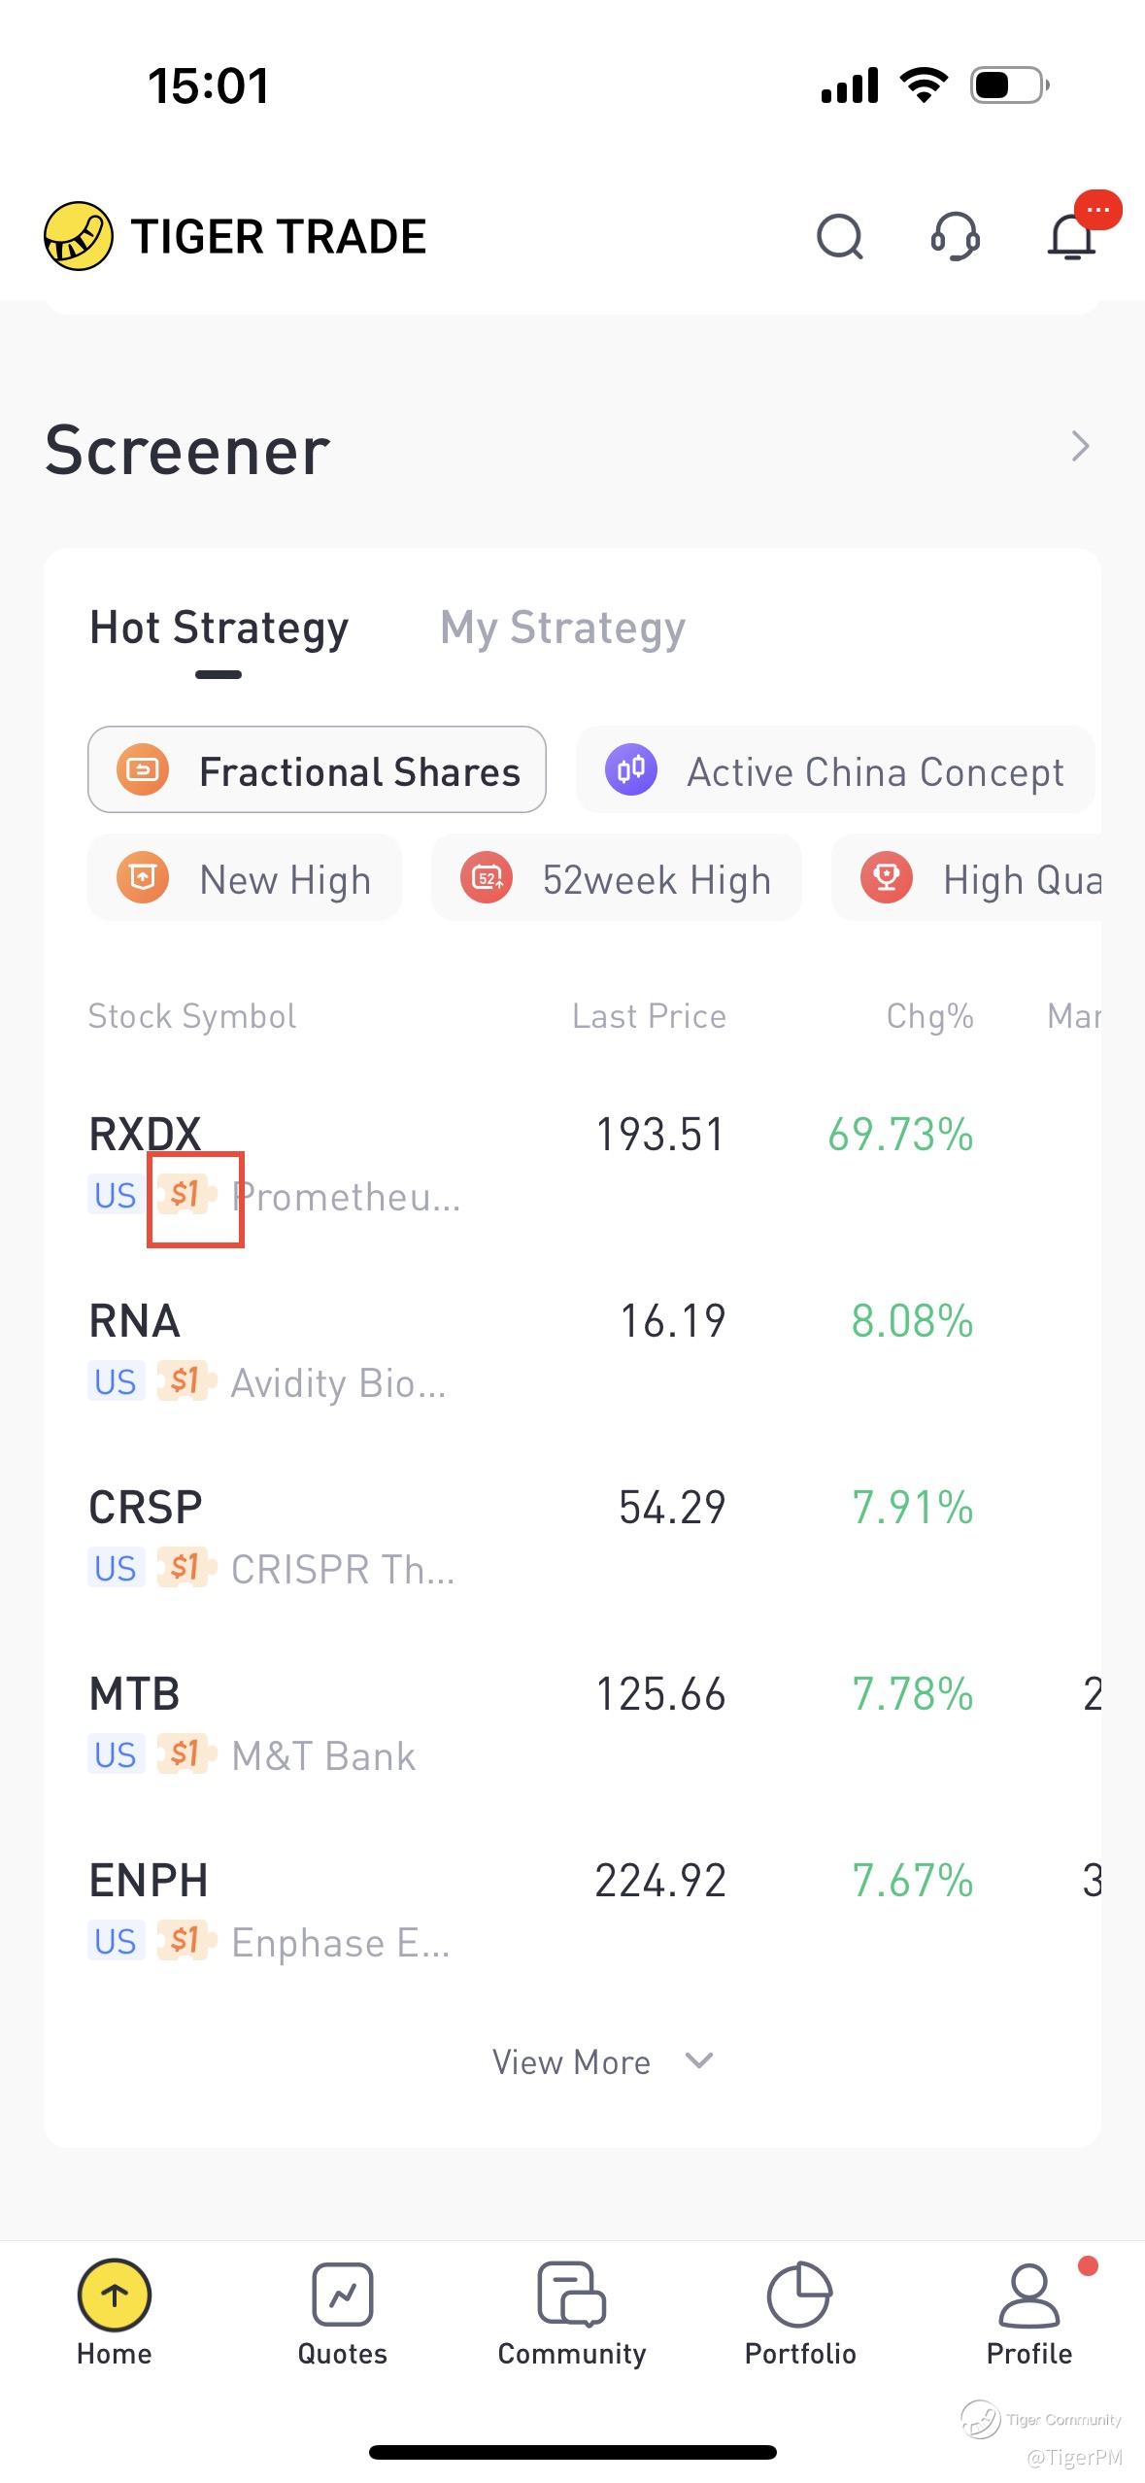Expand Screener with right chevron
This screenshot has height=2483, width=1145.
point(1080,447)
